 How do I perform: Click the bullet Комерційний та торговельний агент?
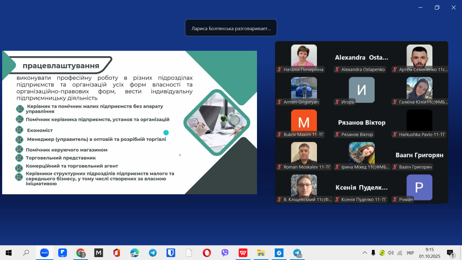click(x=72, y=166)
